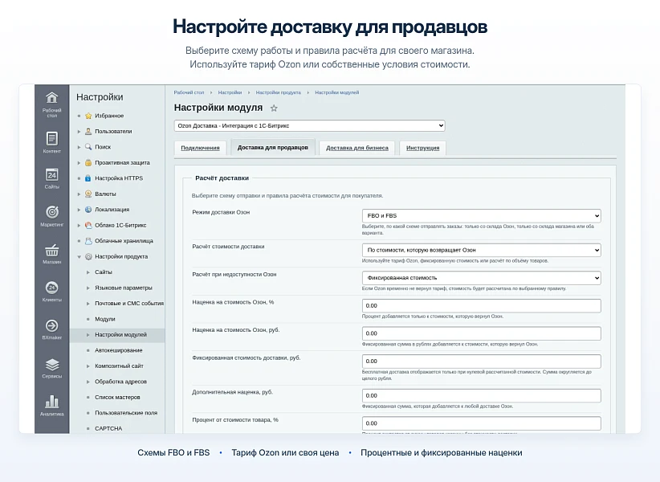The width and height of the screenshot is (660, 482).
Task: Click the Избранное star icon
Action: [x=88, y=116]
